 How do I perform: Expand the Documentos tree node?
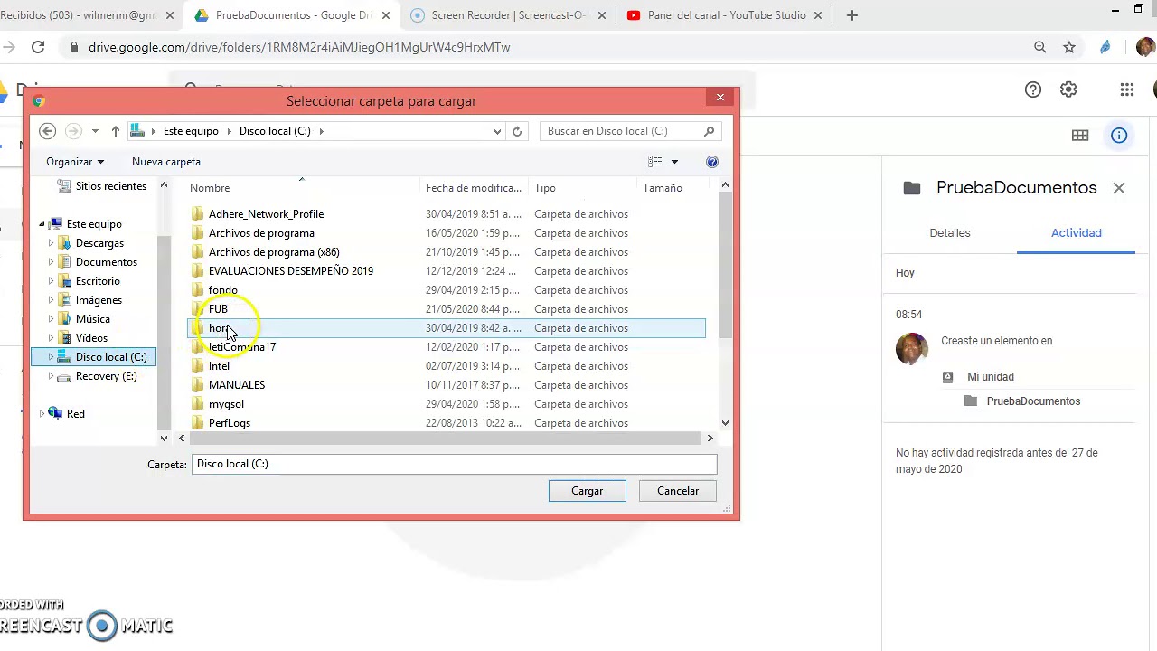tap(51, 262)
